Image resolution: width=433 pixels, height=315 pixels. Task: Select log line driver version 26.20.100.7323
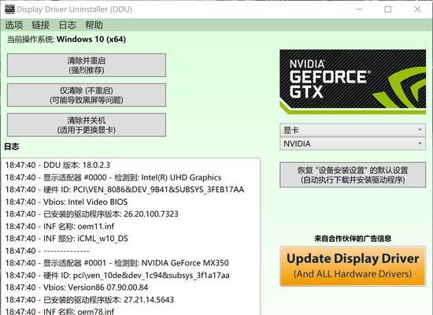click(x=91, y=214)
